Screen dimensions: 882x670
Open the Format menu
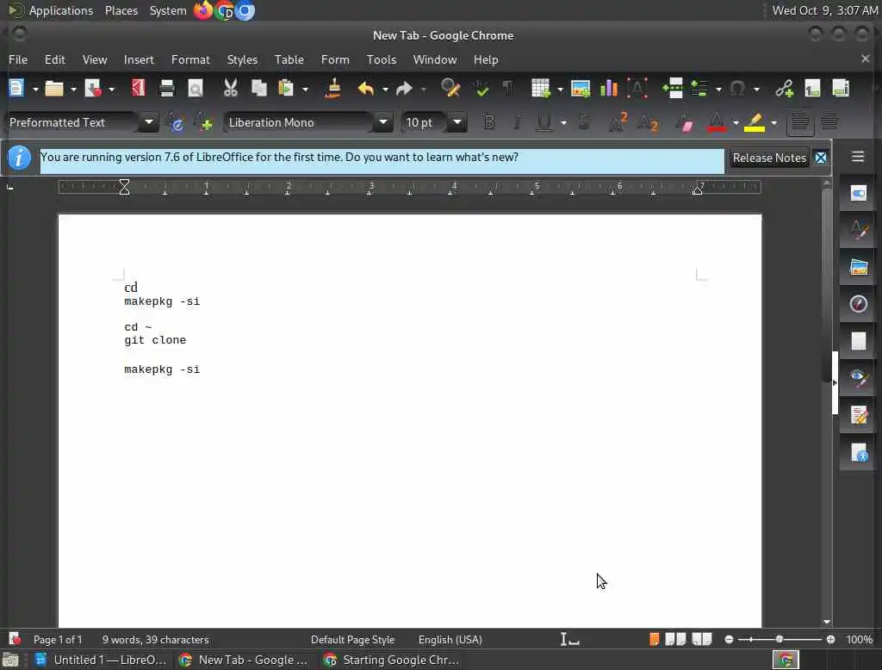click(190, 59)
